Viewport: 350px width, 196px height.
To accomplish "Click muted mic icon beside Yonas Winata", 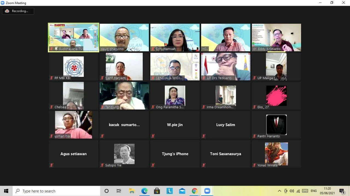I will pyautogui.click(x=255, y=165).
